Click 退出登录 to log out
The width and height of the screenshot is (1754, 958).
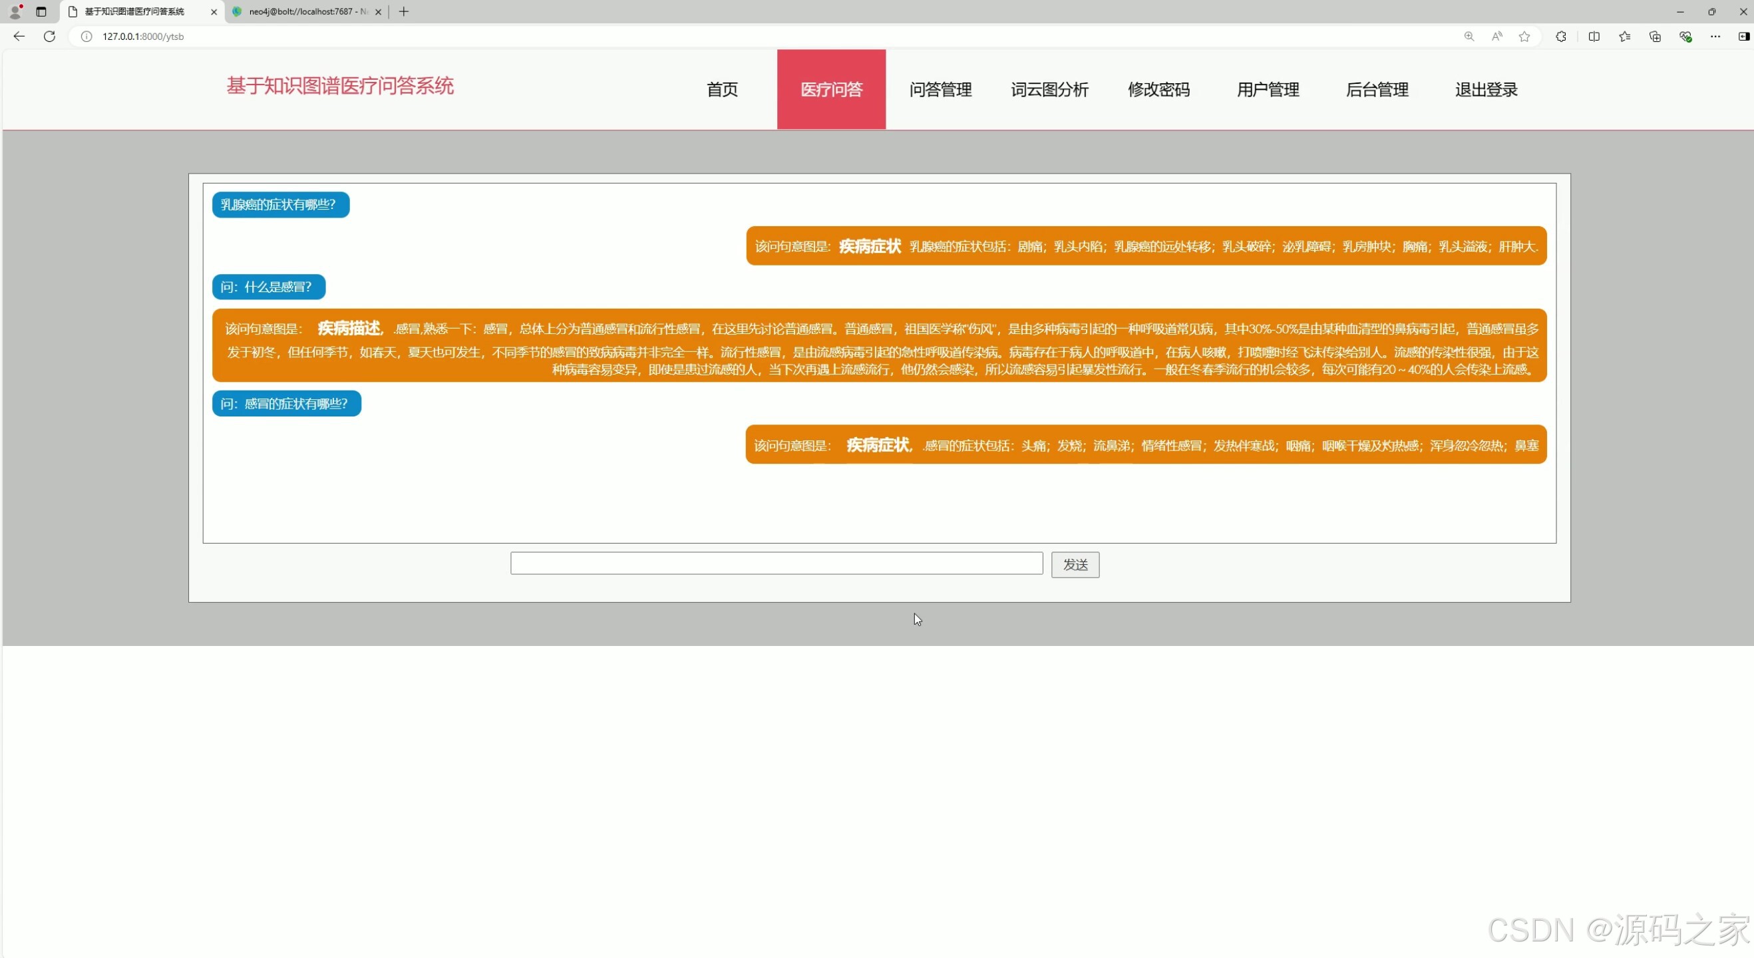(1486, 89)
